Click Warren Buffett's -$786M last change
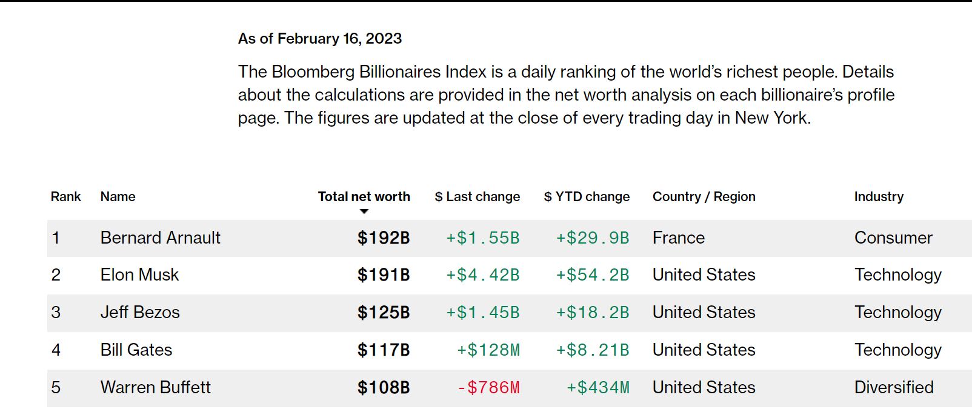Viewport: 972px width, 409px height. coord(488,387)
